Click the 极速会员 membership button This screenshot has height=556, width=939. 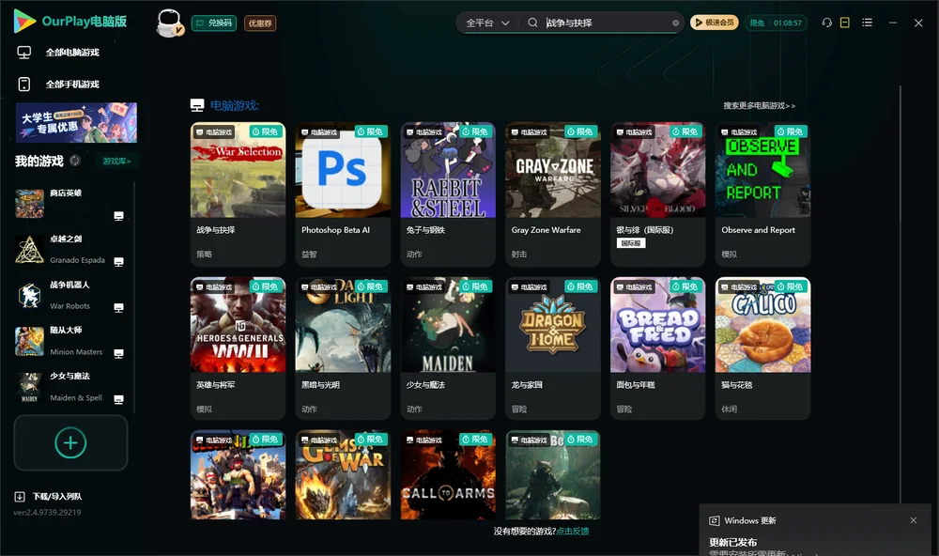tap(714, 23)
